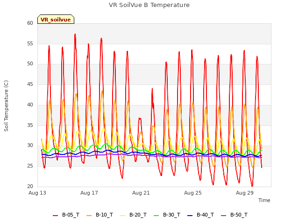Image resolution: width=299 pixels, height=224 pixels.
Task: Click the Aug 25 x-axis tick label
Action: coord(193,193)
